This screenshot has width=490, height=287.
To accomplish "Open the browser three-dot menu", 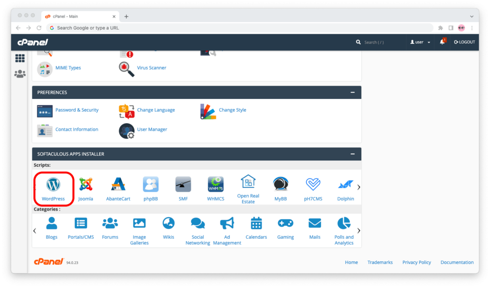I will coord(472,28).
